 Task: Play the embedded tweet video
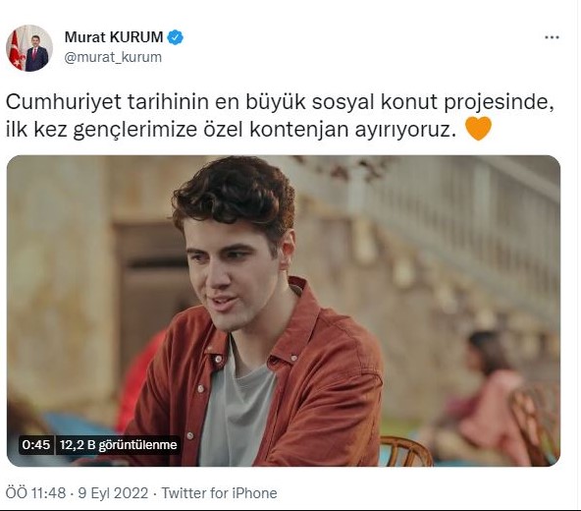(x=284, y=311)
